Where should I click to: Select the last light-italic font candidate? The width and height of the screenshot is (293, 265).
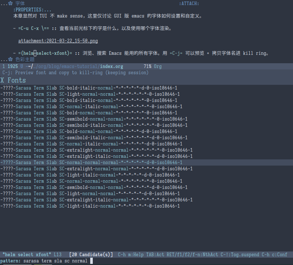90,206
